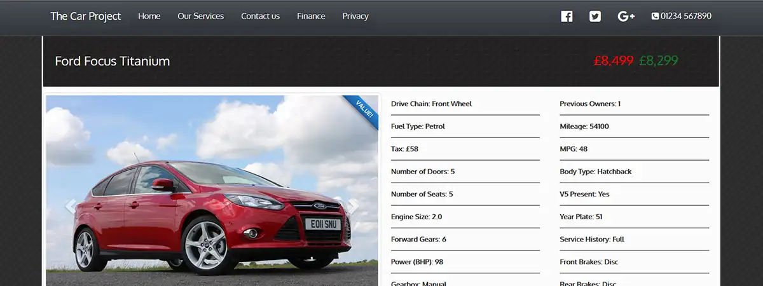Click the new price £8,299
This screenshot has height=286, width=763.
(659, 61)
